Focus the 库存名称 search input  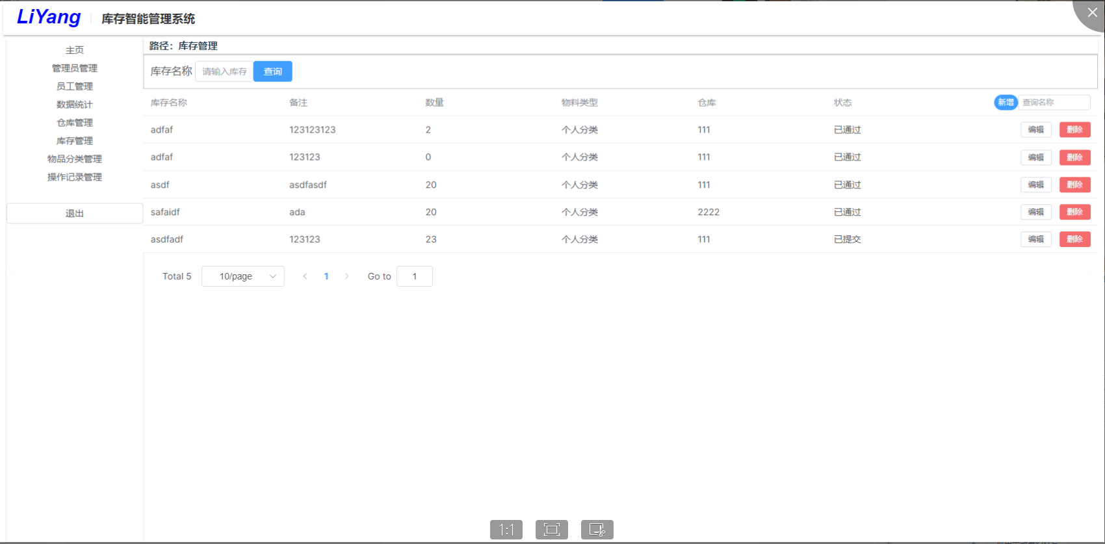pos(224,71)
